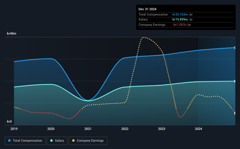Click the Total Compensation tooltip row label
Image resolution: width=240 pixels, height=149 pixels.
point(153,14)
